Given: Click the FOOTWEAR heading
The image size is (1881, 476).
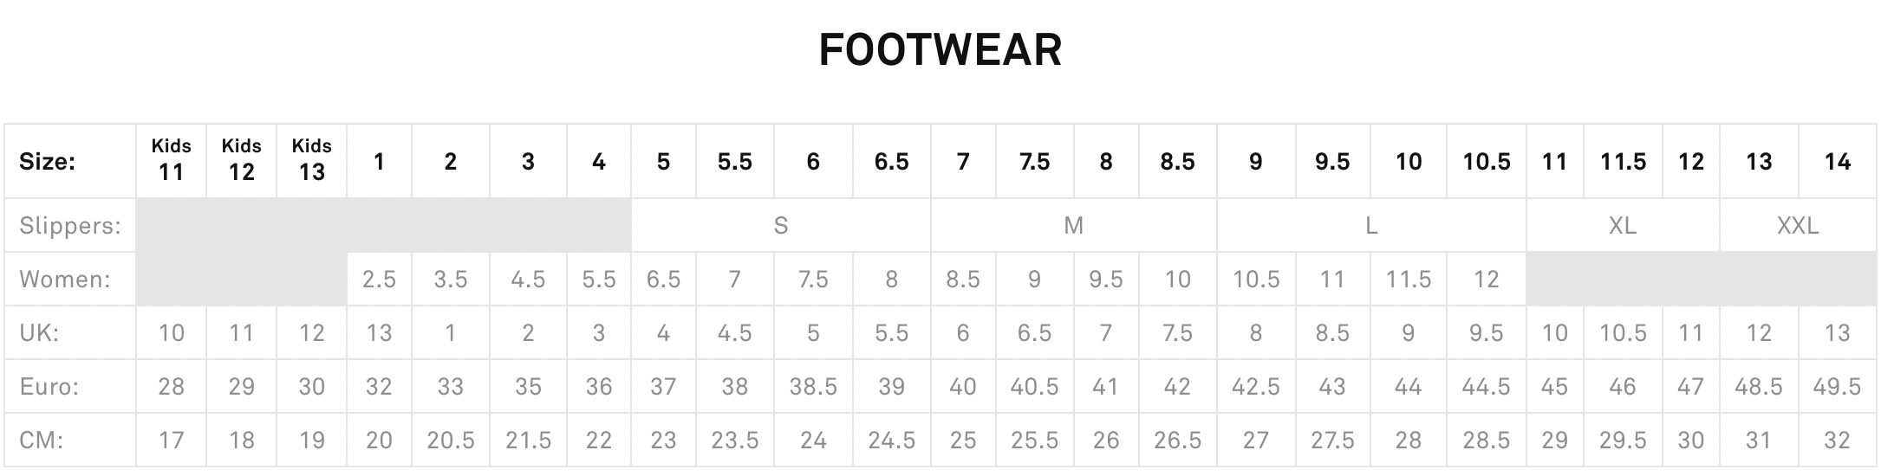Looking at the screenshot, I should coord(940,49).
